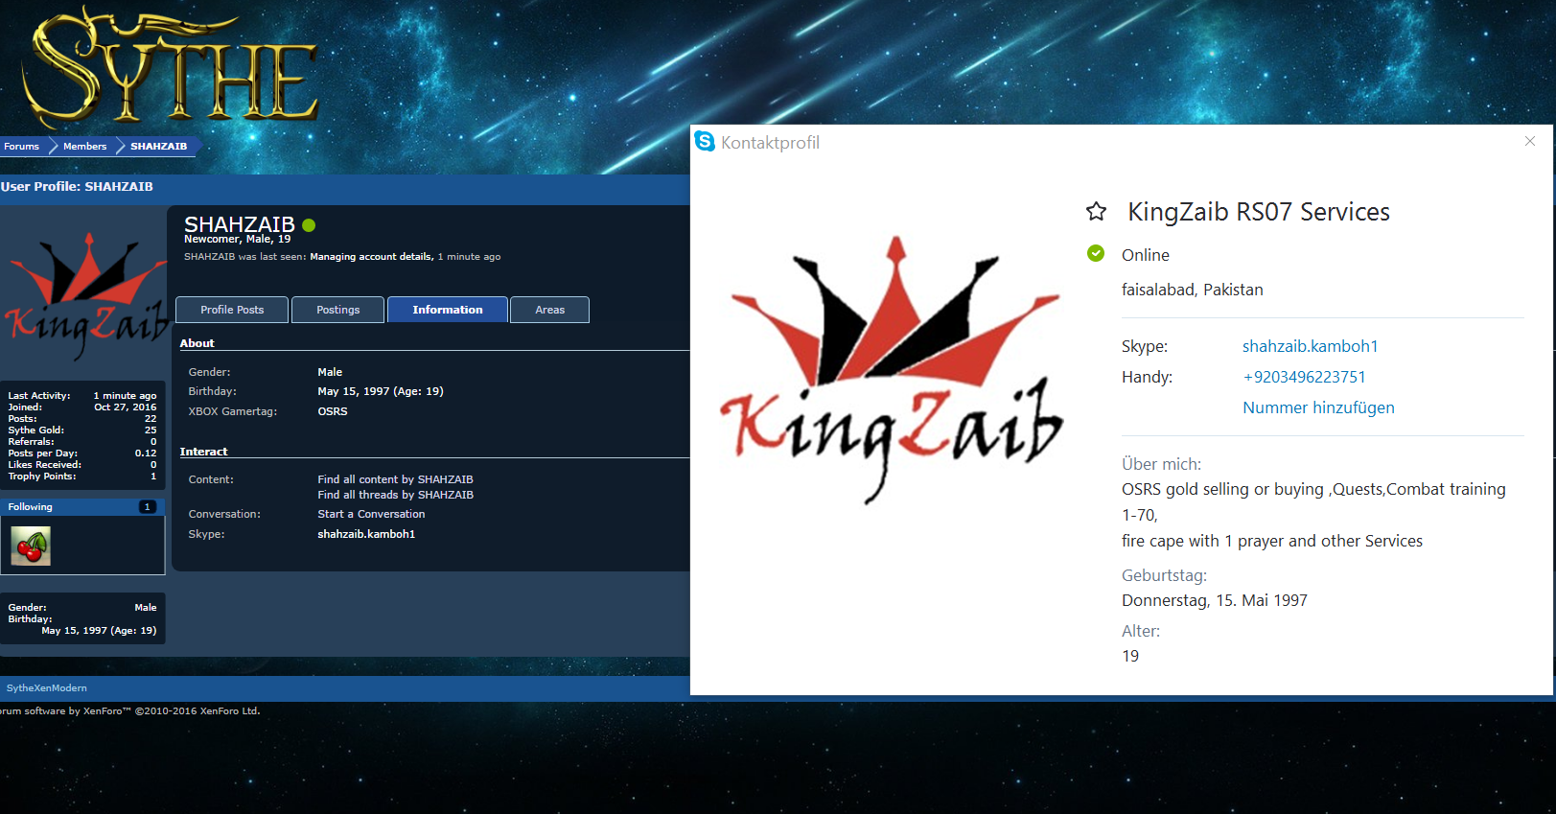Click Nummer hinzufügen link

(1318, 407)
